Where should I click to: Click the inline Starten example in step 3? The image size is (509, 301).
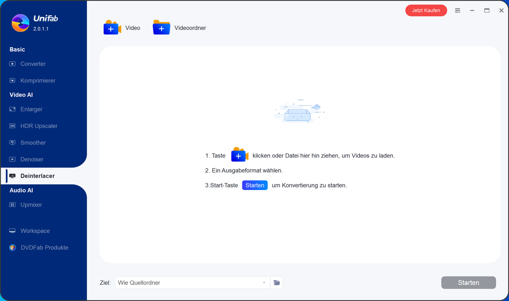[x=255, y=185]
